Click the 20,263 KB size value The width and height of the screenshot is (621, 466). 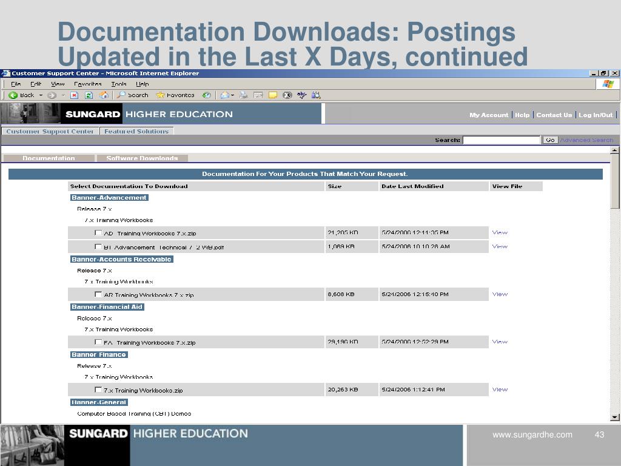(x=343, y=390)
